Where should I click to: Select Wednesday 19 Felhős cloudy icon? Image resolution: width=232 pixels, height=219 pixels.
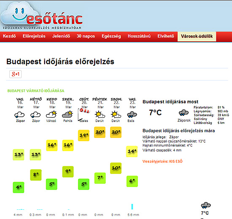pyautogui.click(x=67, y=115)
